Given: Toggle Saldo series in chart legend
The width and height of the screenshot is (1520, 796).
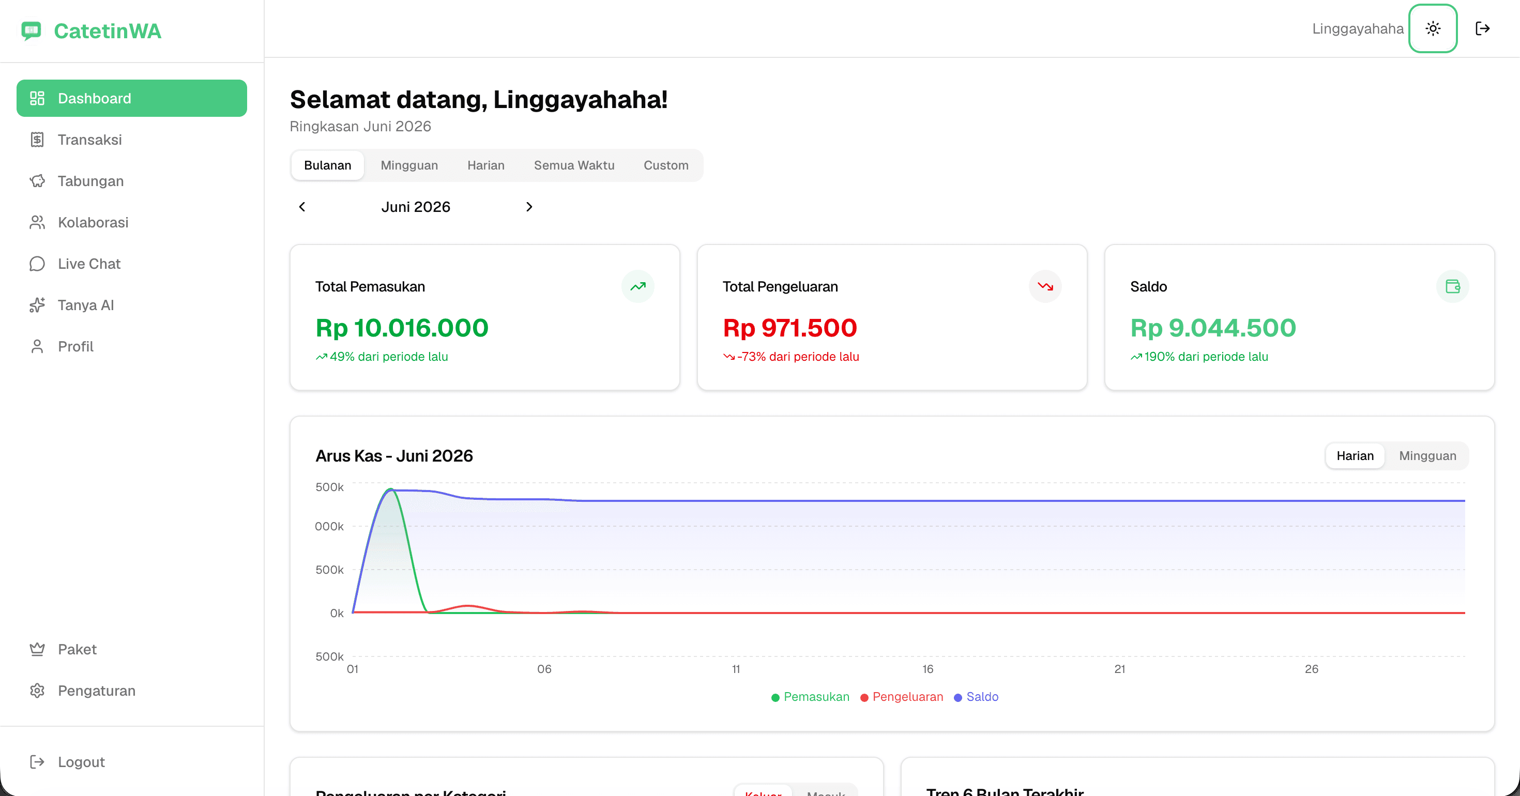Looking at the screenshot, I should tap(976, 697).
